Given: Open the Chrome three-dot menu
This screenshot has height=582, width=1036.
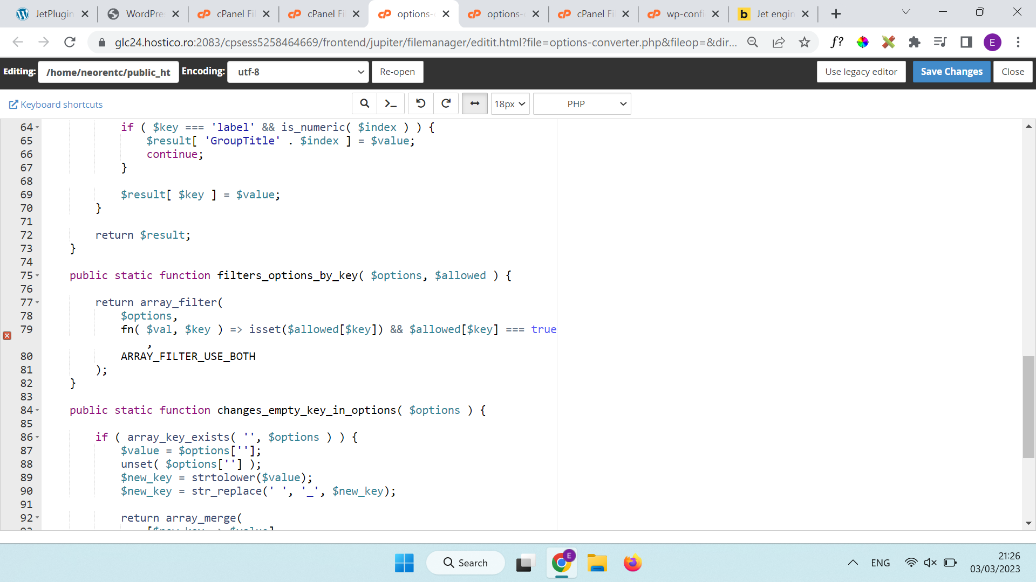Looking at the screenshot, I should click(1018, 42).
